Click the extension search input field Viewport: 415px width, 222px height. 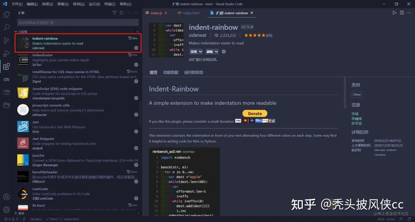click(78, 23)
